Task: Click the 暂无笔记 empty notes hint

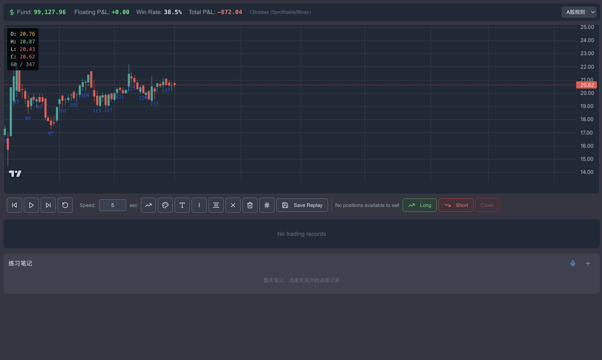Action: pos(301,280)
